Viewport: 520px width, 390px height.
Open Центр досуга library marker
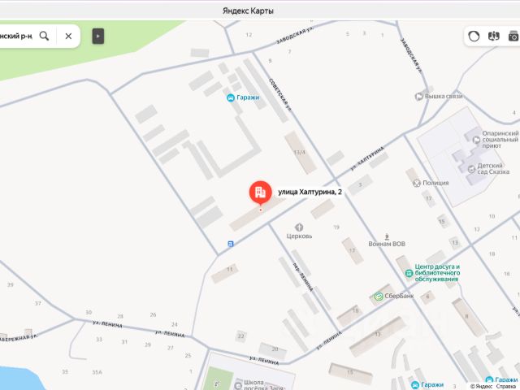[409, 273]
